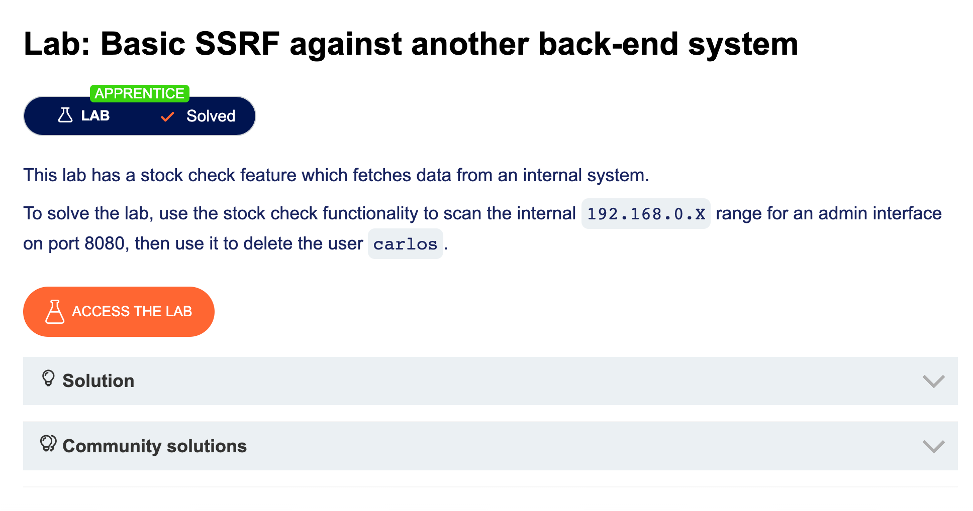Click the stock check feature description sentence

click(336, 175)
